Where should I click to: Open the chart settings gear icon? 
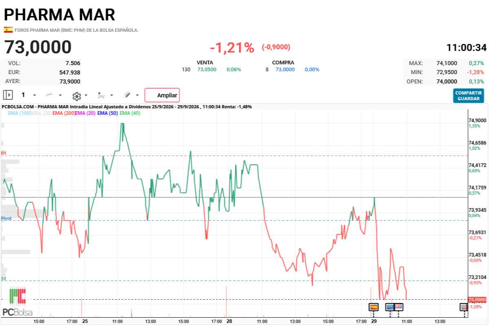[77, 96]
